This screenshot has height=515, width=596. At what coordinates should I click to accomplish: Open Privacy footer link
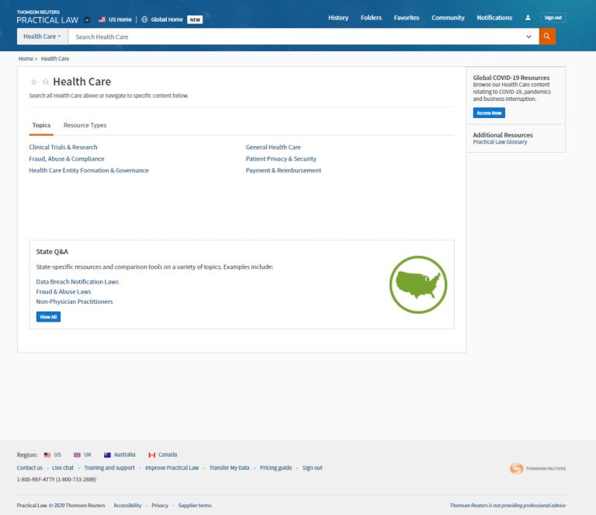click(x=160, y=506)
